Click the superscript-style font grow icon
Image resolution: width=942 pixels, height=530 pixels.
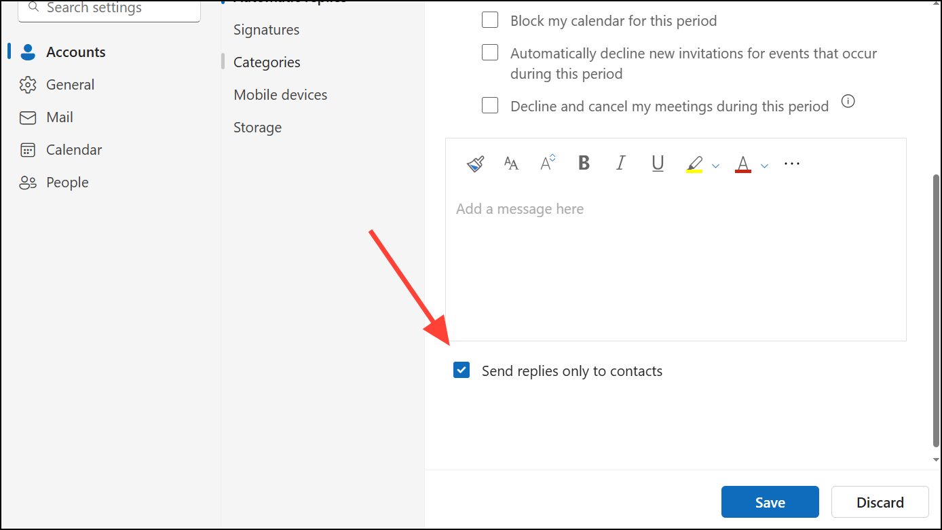[x=548, y=163]
